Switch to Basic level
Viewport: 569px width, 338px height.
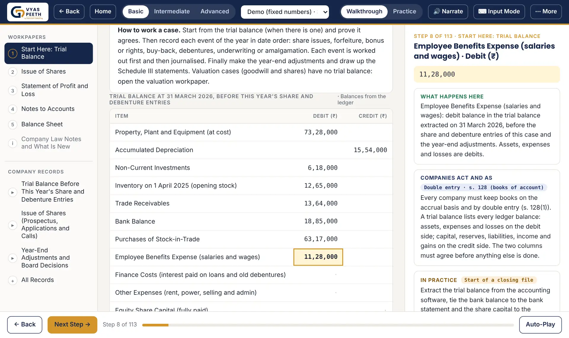[136, 12]
